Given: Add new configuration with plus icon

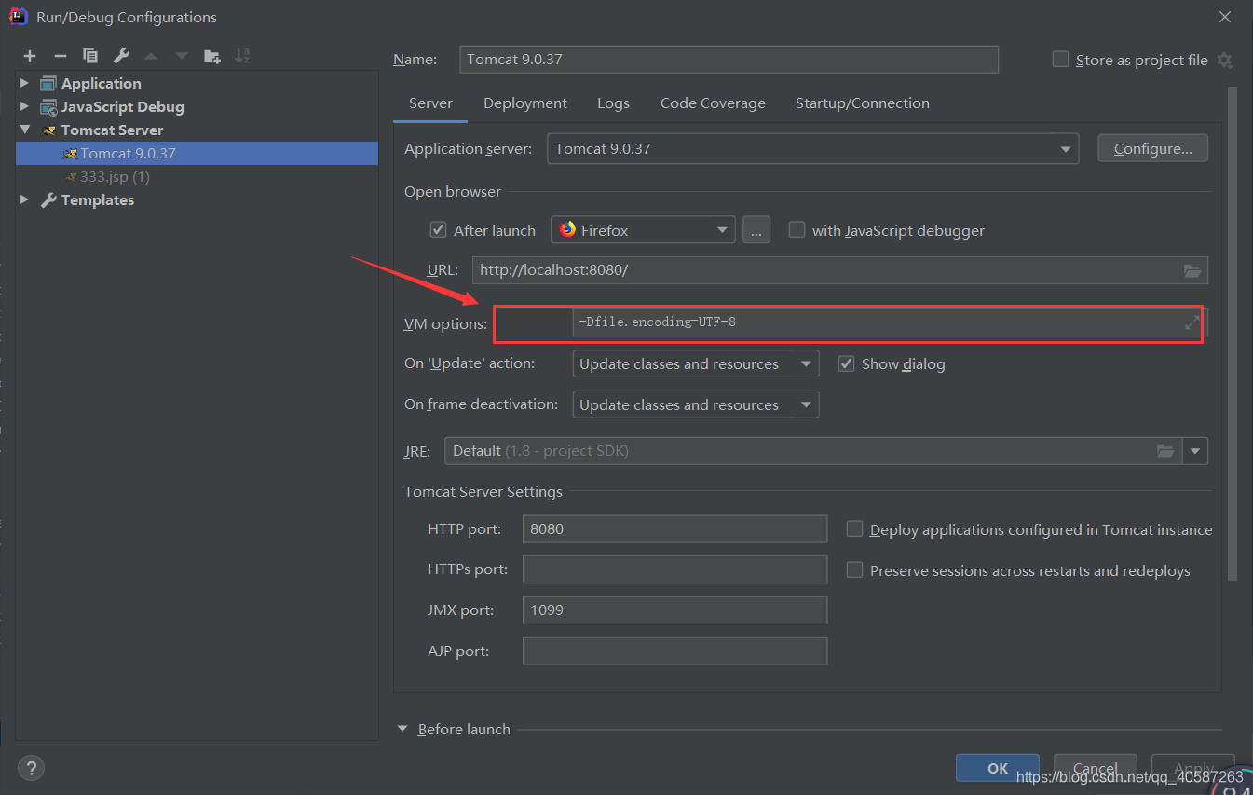Looking at the screenshot, I should [30, 56].
